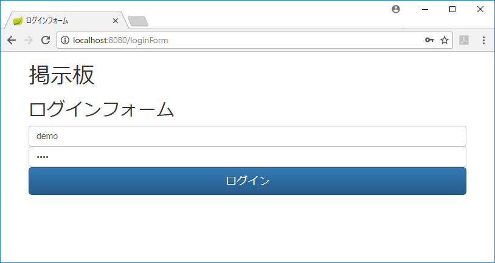
Task: Close the ログインフォーム tab
Action: coord(115,21)
